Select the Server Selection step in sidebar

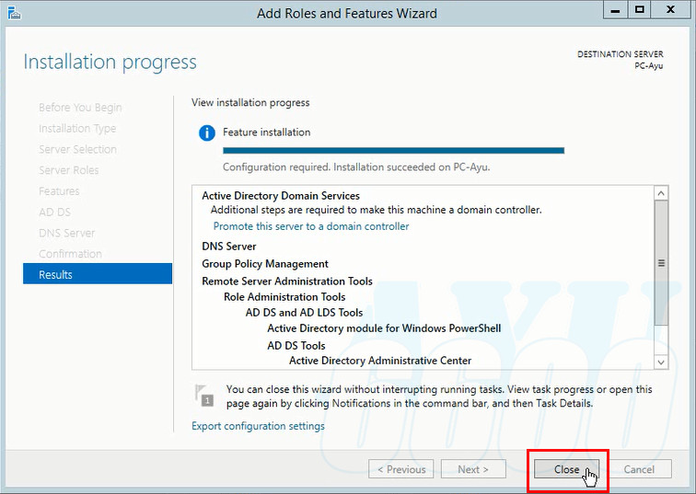click(x=77, y=149)
